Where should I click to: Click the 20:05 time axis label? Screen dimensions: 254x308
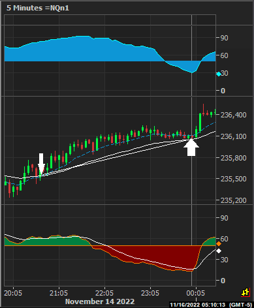coord(13,293)
